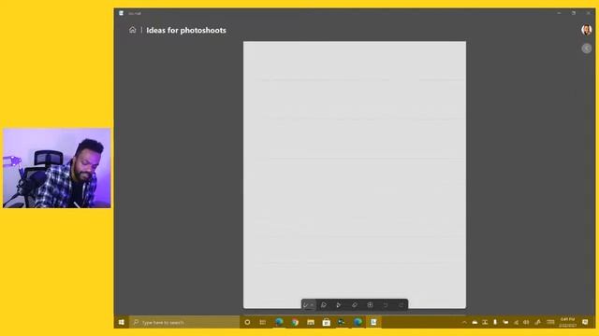Screen dimensions: 599x336
Task: Show hidden system tray icons
Action: pyautogui.click(x=464, y=322)
